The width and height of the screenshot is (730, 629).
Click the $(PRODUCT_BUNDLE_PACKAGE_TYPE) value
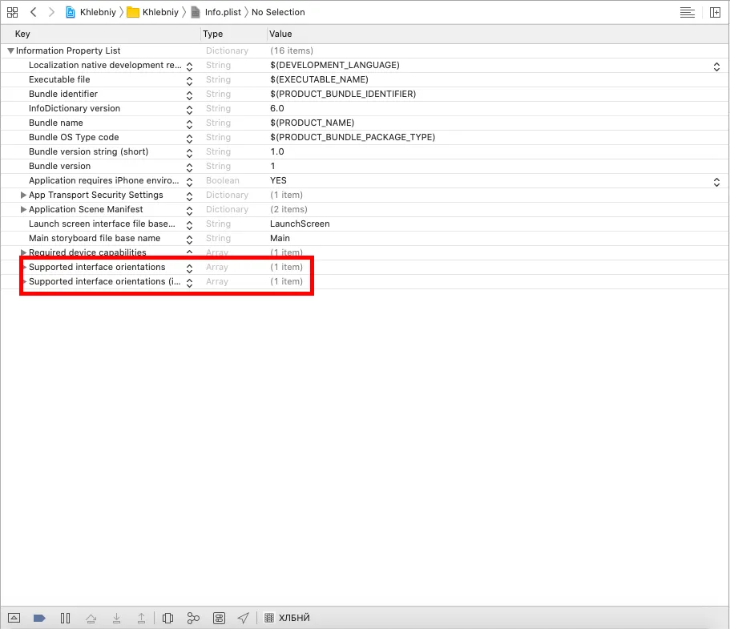(353, 137)
